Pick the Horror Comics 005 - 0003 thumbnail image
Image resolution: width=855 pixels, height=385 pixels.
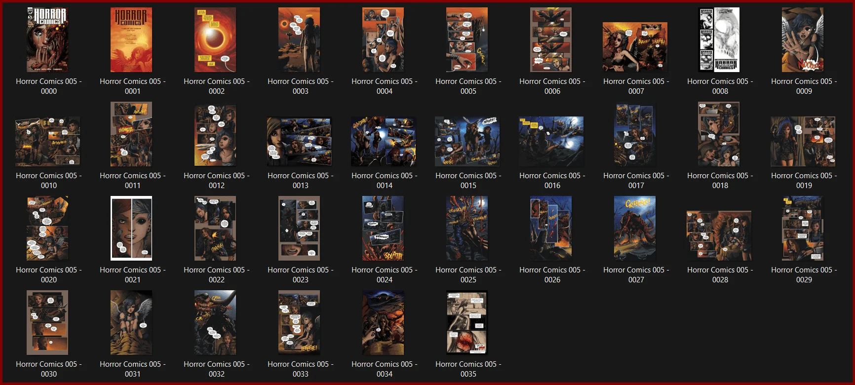pos(299,39)
